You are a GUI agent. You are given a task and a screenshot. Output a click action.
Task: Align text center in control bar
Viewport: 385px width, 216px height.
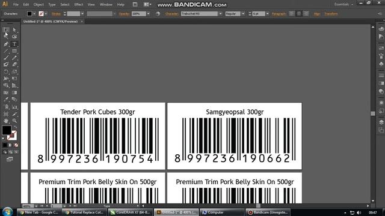(x=298, y=14)
